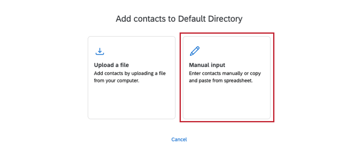
Task: Click the "Upload a file" heading
Action: pos(112,65)
